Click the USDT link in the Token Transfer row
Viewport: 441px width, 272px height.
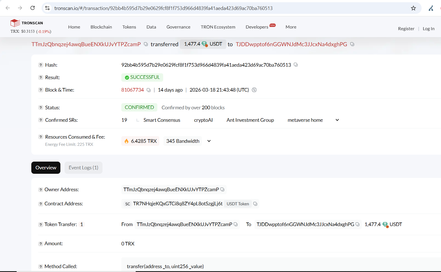point(396,224)
